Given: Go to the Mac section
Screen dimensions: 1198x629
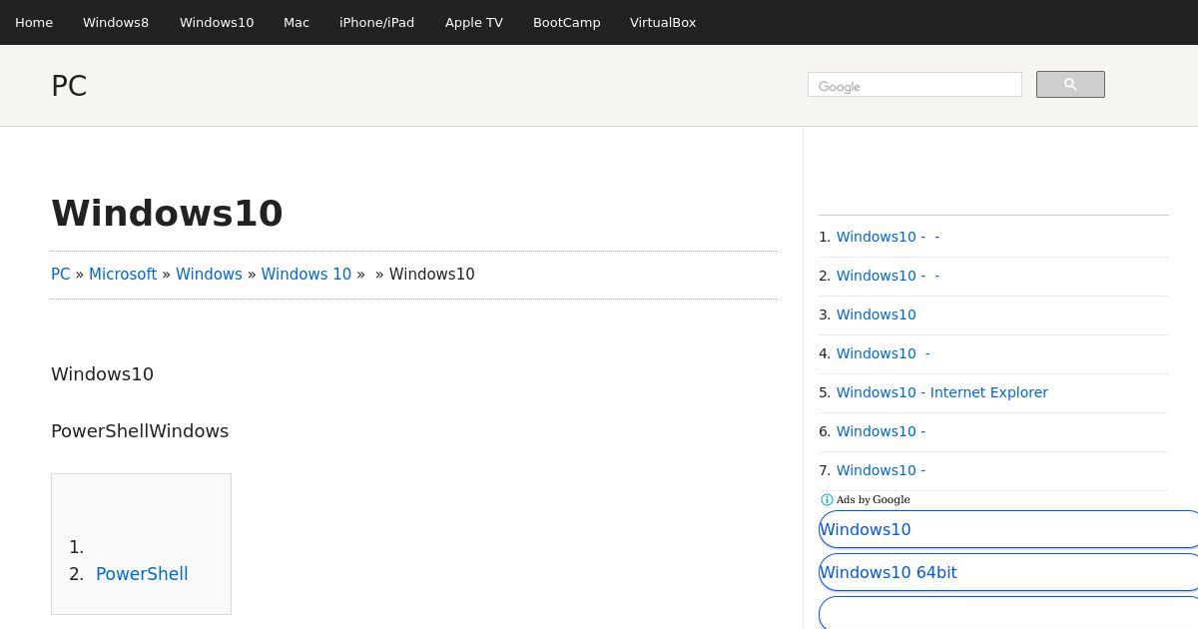Looking at the screenshot, I should click(x=297, y=22).
